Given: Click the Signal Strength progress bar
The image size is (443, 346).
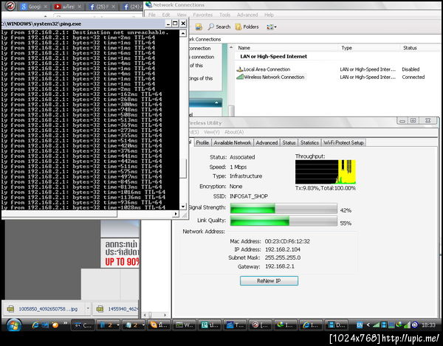Looking at the screenshot, I should pos(284,209).
